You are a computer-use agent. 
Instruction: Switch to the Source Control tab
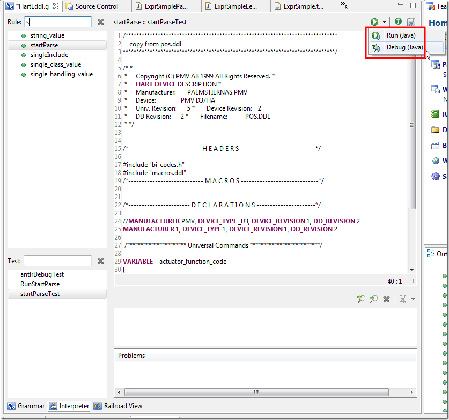coord(97,6)
